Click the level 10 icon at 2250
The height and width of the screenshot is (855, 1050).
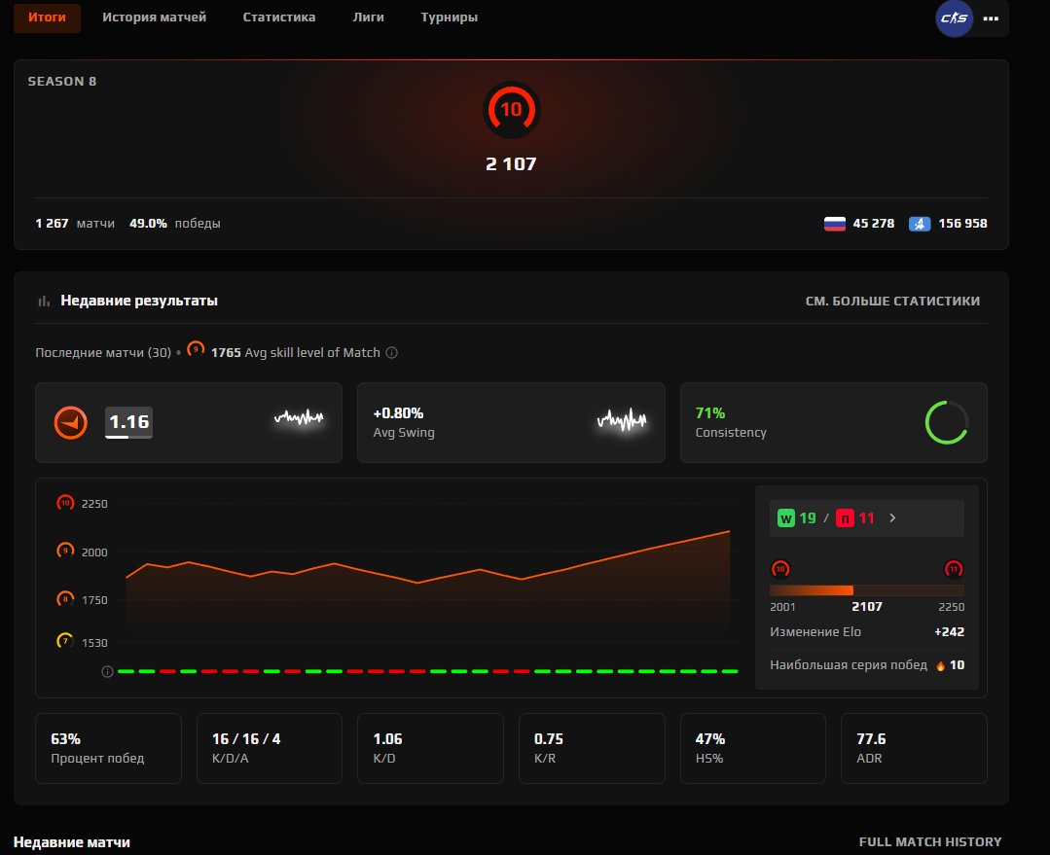tap(65, 502)
